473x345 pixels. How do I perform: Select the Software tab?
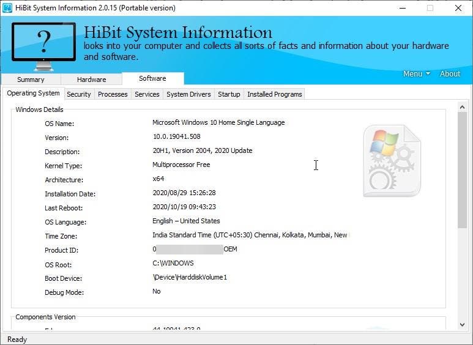coord(152,78)
